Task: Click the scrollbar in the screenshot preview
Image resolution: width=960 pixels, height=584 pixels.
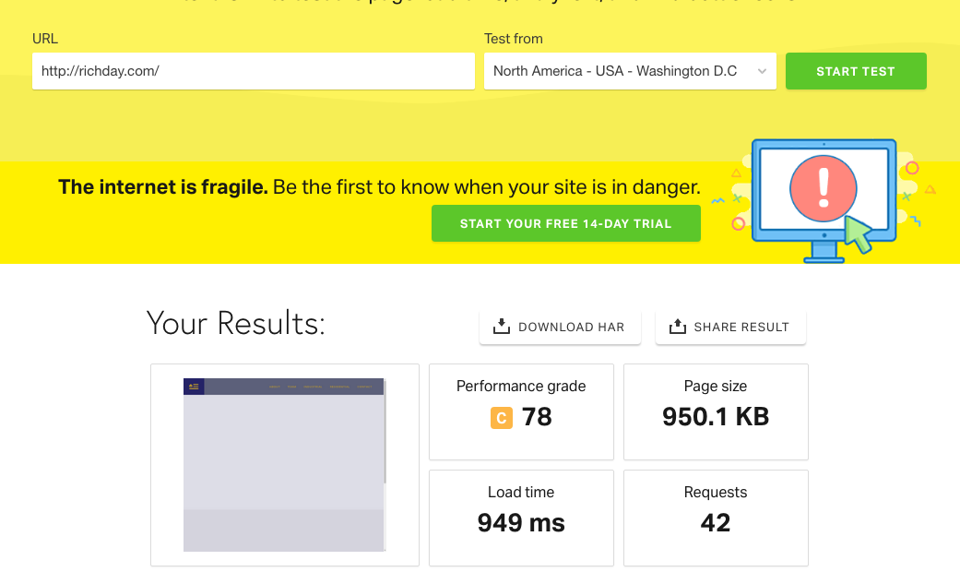Action: point(385,434)
